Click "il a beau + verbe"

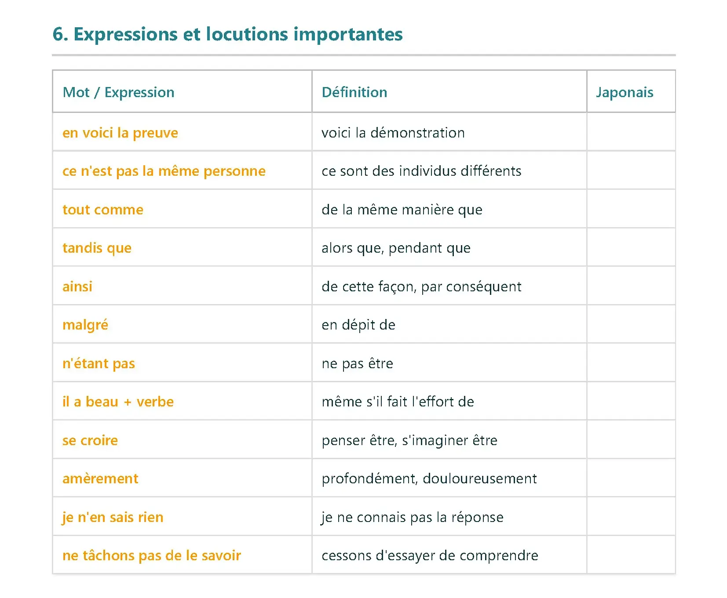(x=118, y=402)
